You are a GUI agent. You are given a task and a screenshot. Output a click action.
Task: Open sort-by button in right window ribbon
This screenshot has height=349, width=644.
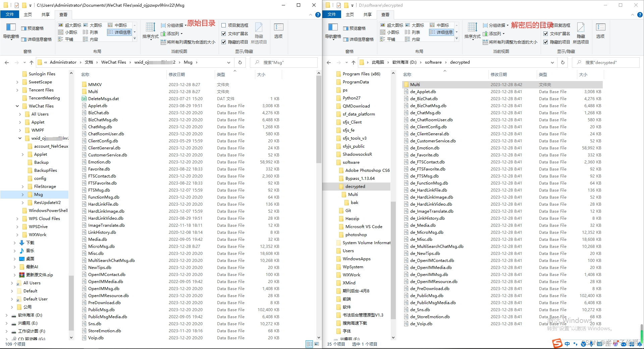tap(472, 31)
